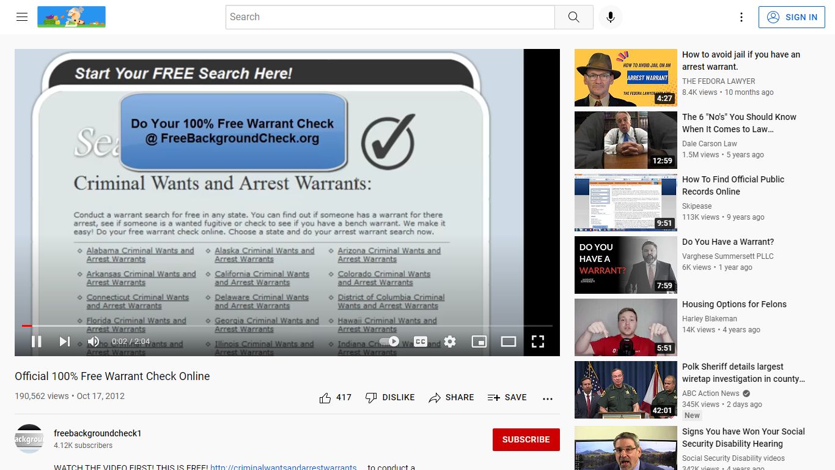Open the hamburger guide menu

(x=22, y=17)
